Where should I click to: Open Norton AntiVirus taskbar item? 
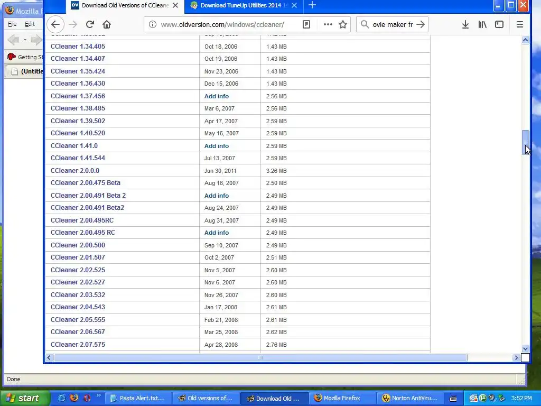411,398
